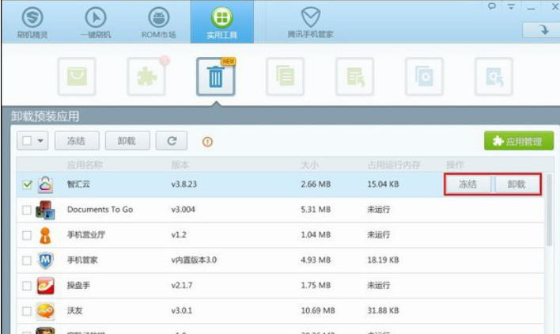The height and width of the screenshot is (334, 560).
Task: Open the title bar dropdown menu arrow
Action: 511,7
